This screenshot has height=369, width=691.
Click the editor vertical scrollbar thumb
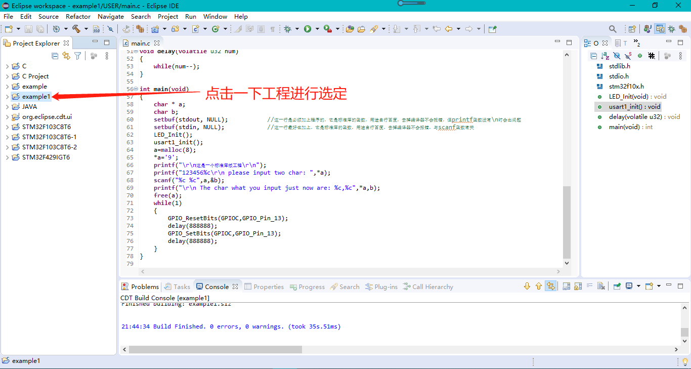pos(567,222)
